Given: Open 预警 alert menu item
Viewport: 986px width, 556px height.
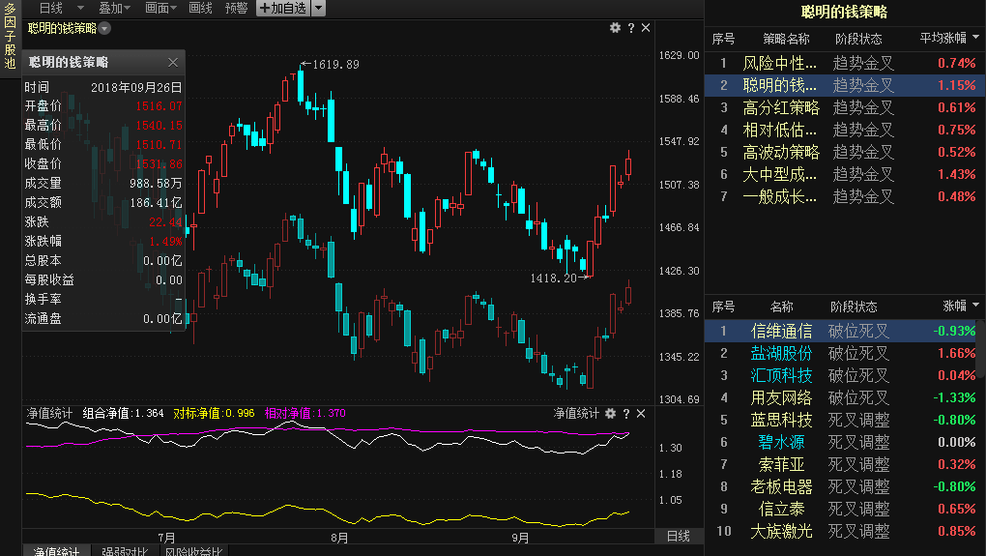Looking at the screenshot, I should coord(237,8).
